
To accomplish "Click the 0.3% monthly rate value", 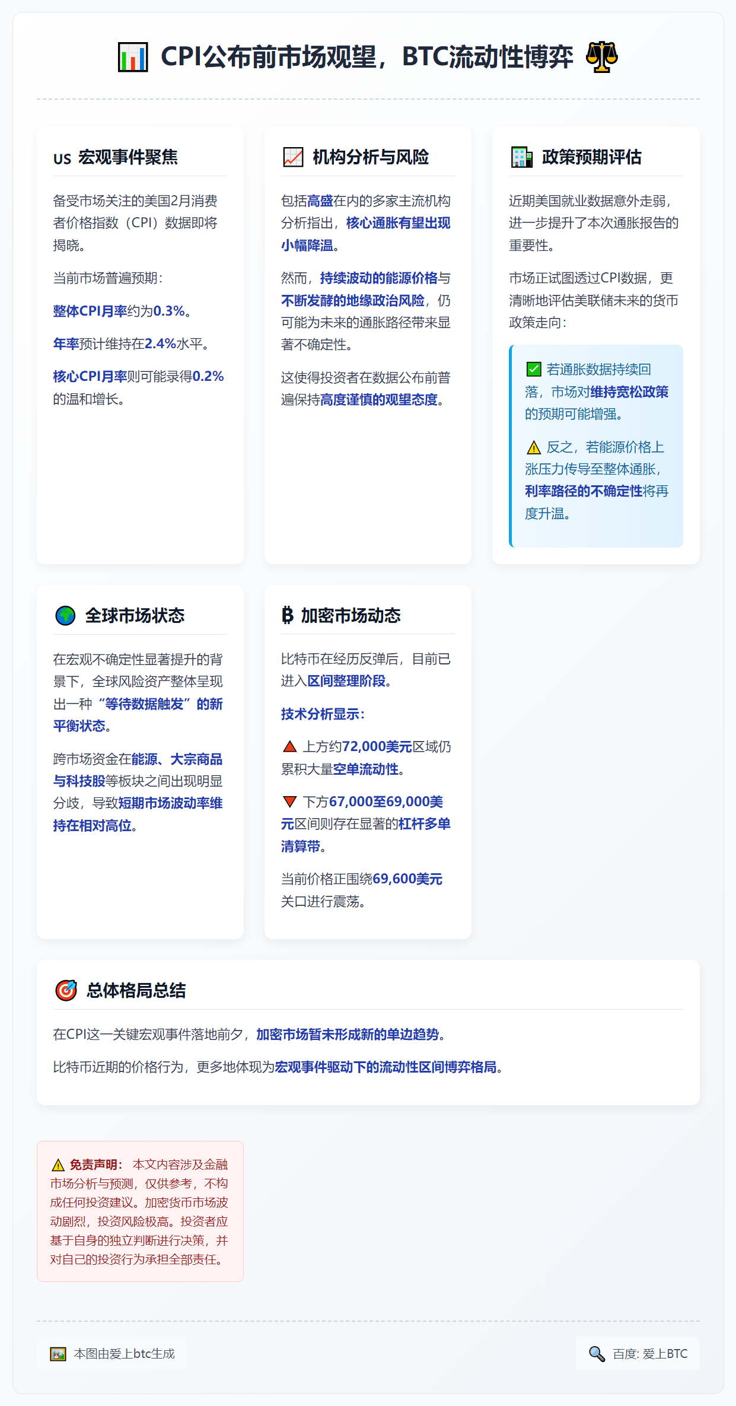I will pyautogui.click(x=169, y=311).
